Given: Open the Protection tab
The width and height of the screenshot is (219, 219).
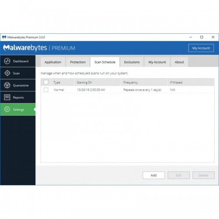Looking at the screenshot, I should [78, 62].
